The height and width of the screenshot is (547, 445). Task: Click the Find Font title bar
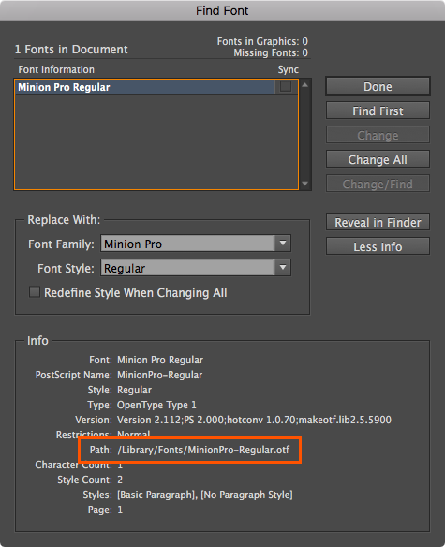[222, 10]
